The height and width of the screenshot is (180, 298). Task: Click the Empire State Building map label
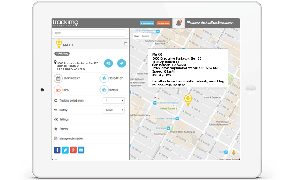pos(181,132)
